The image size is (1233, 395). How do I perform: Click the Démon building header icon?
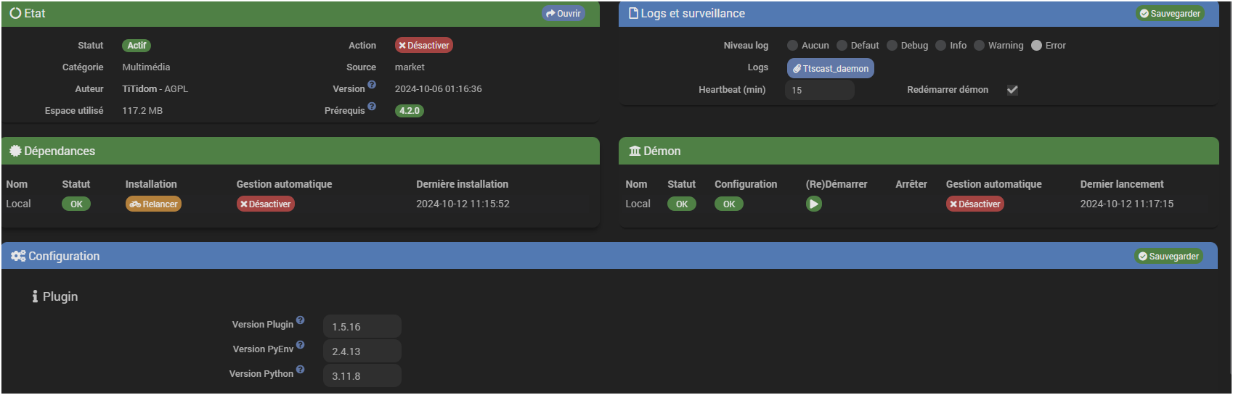(x=635, y=151)
